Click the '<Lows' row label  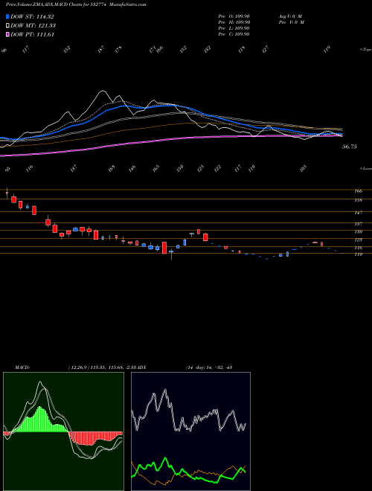click(x=366, y=168)
